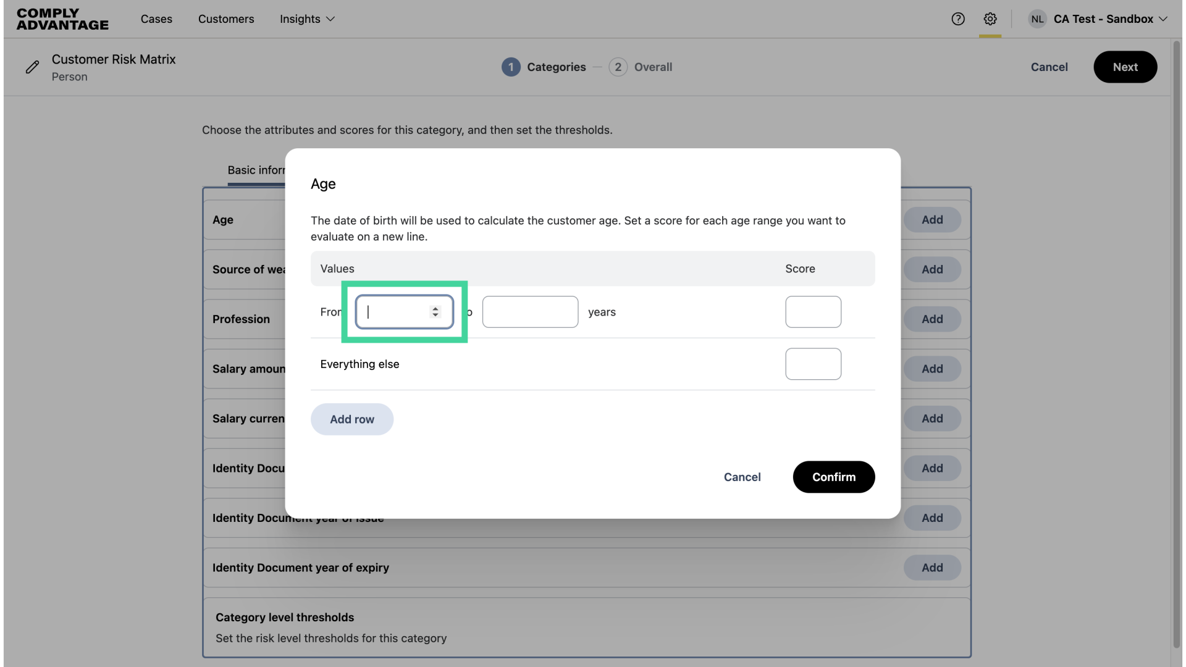Cancel the Age dialog

click(742, 477)
